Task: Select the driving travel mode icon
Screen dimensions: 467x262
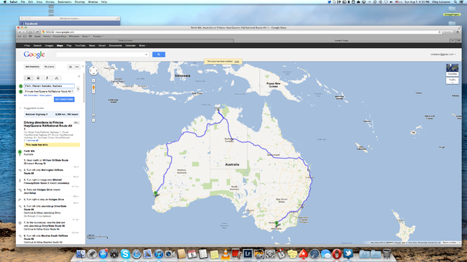Action: 29,78
